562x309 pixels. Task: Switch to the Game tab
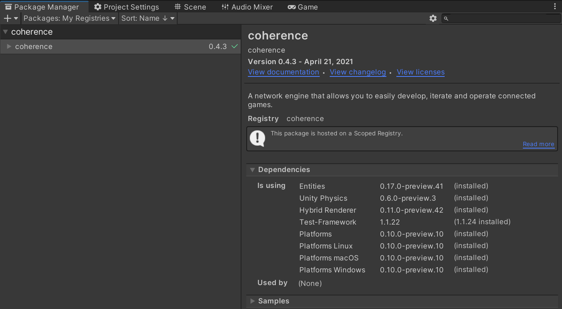303,7
